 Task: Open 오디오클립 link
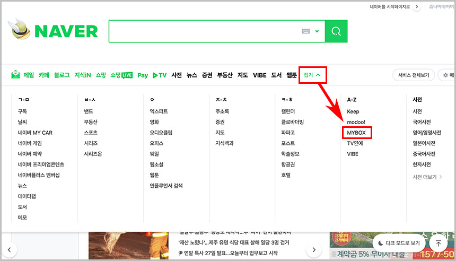161,133
